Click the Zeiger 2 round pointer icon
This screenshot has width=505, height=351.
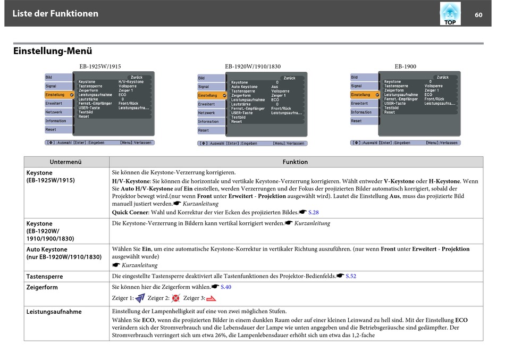pos(175,298)
